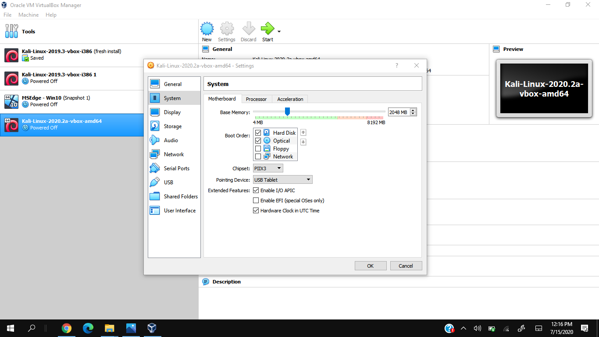This screenshot has width=599, height=337.
Task: Open General settings category
Action: 174,84
